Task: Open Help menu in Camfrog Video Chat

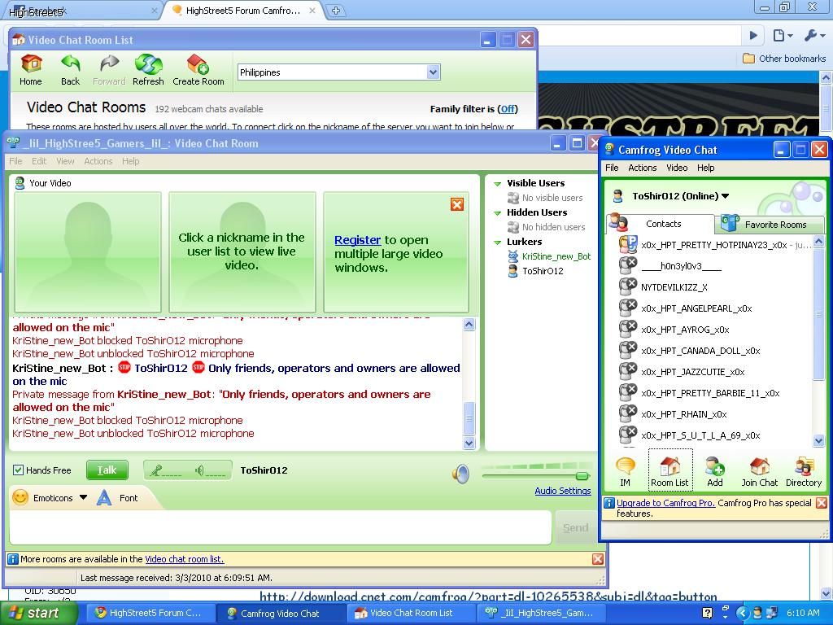Action: tap(705, 168)
